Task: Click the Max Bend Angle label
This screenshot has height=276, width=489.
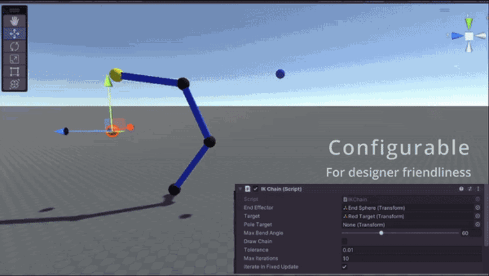Action: 263,233
